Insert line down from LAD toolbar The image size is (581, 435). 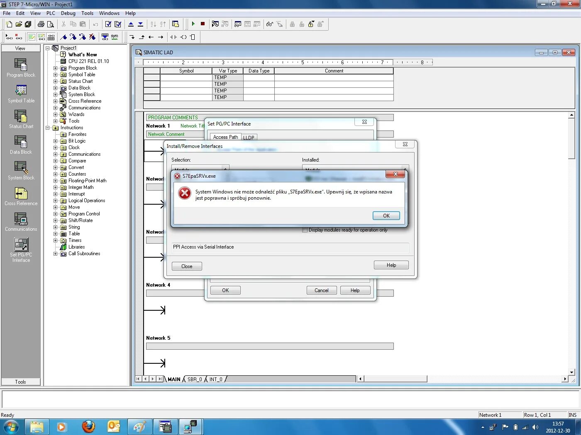132,37
